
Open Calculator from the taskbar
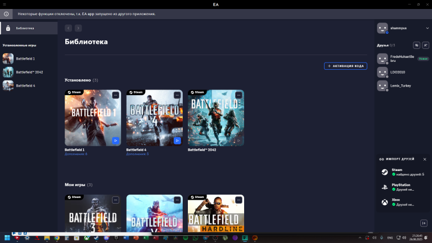(67, 238)
